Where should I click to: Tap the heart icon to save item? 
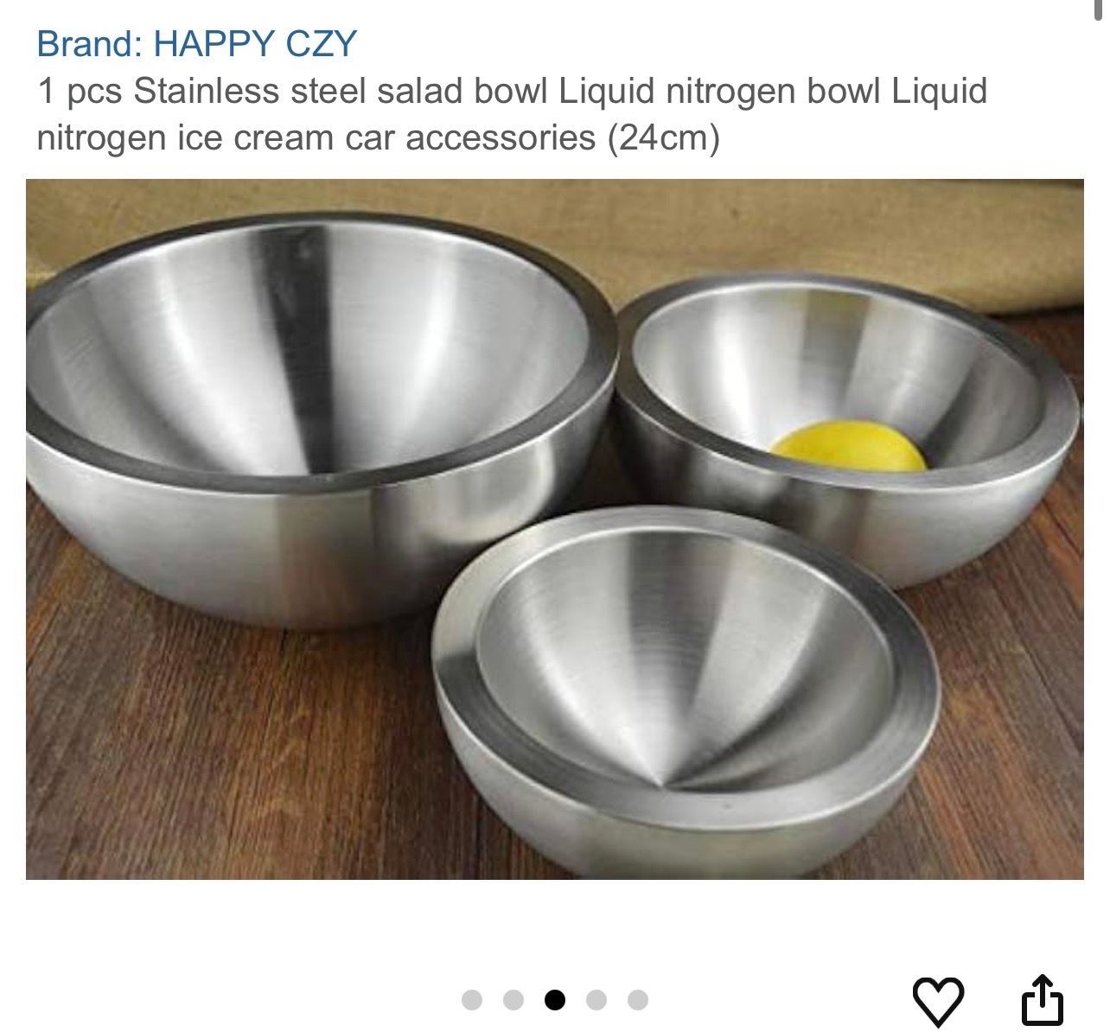point(938,1001)
